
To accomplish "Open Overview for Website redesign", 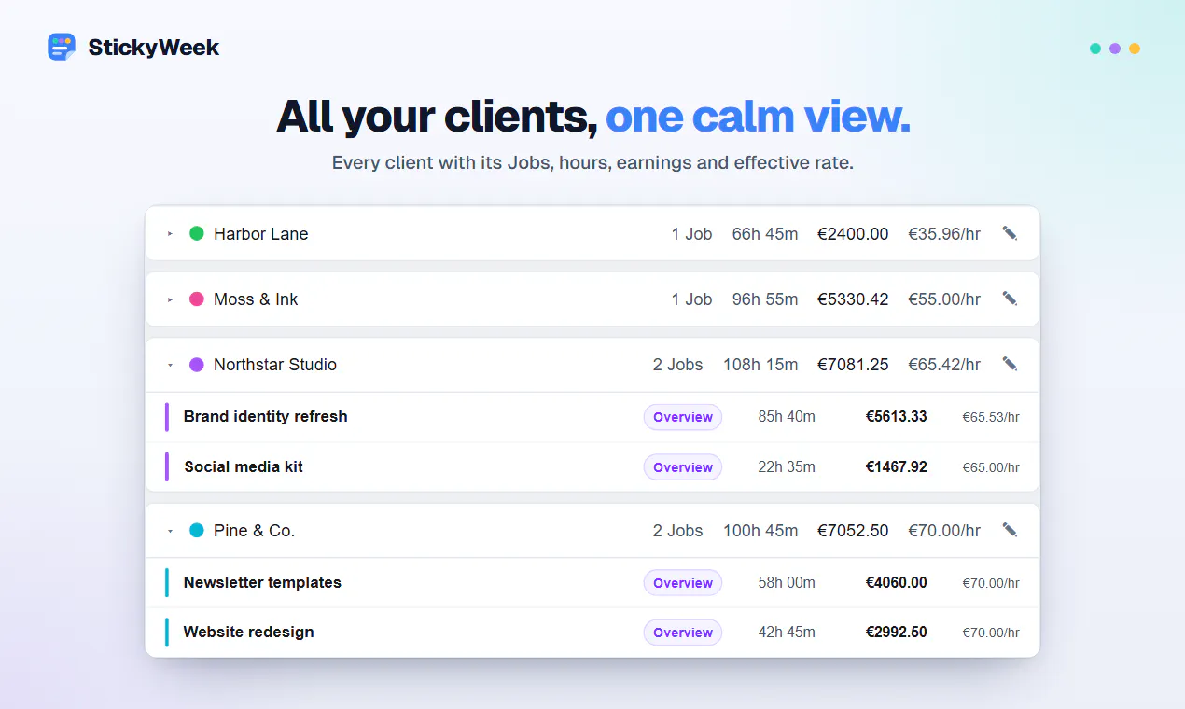I will pos(683,633).
